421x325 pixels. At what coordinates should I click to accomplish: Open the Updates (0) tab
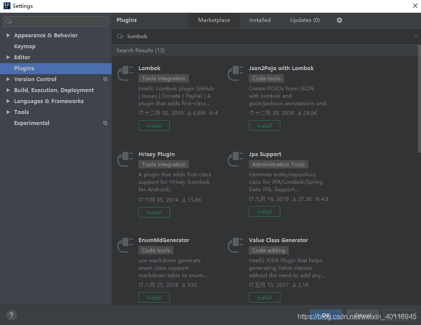[305, 20]
